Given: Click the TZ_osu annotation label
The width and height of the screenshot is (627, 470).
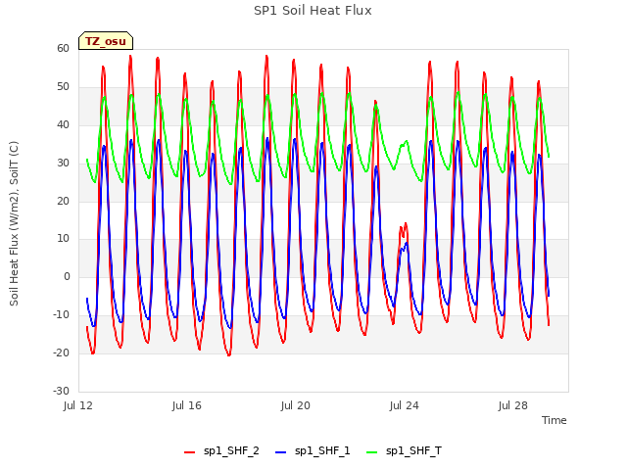Looking at the screenshot, I should [x=106, y=41].
